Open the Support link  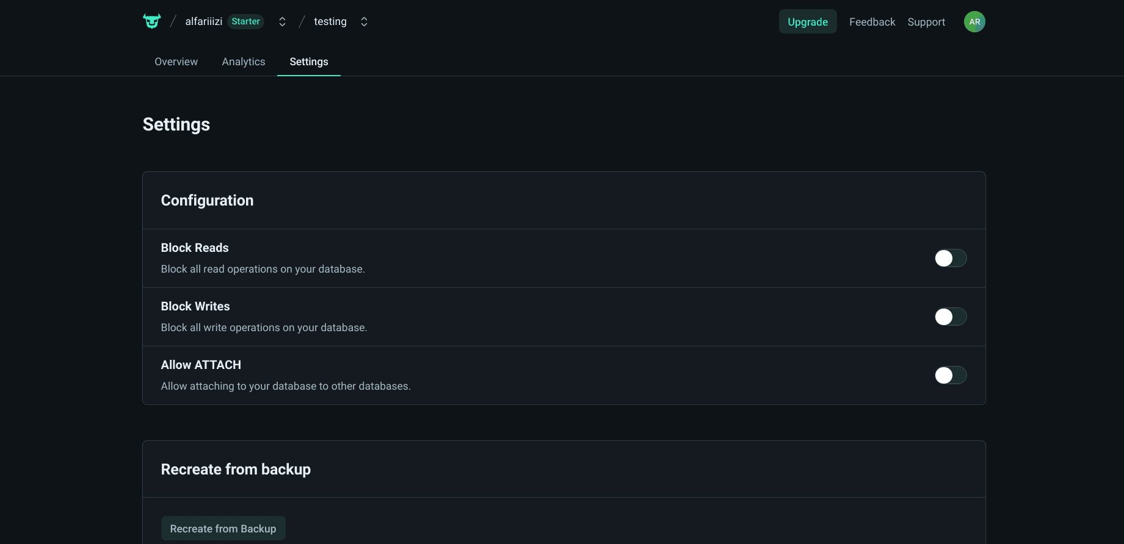tap(926, 22)
